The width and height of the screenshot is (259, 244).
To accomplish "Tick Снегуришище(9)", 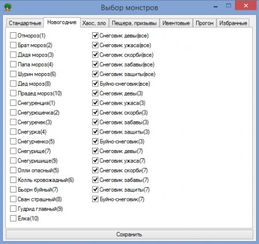I will point(13,161).
